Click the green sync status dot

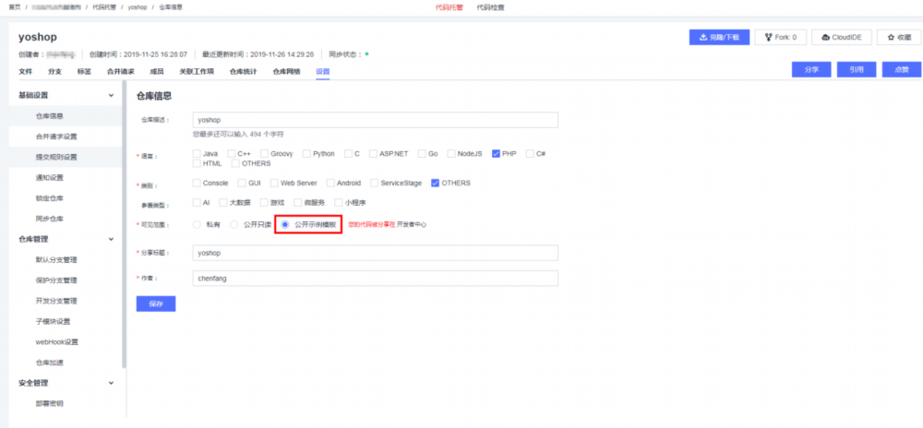click(x=366, y=54)
